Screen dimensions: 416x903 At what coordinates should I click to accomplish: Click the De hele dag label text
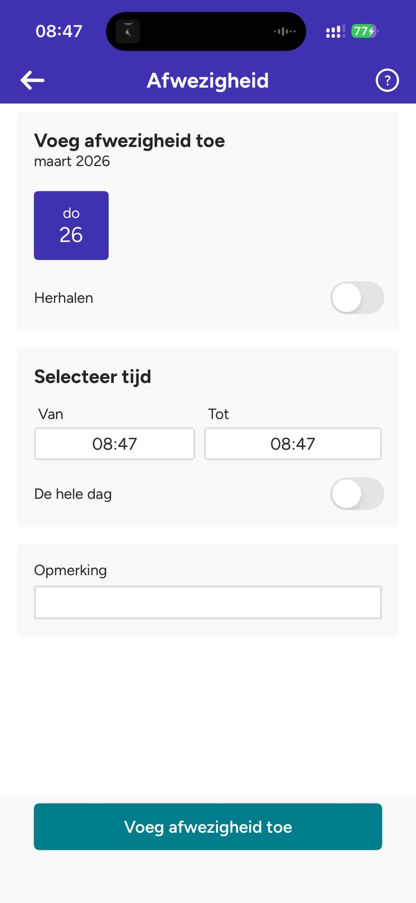[x=73, y=494]
